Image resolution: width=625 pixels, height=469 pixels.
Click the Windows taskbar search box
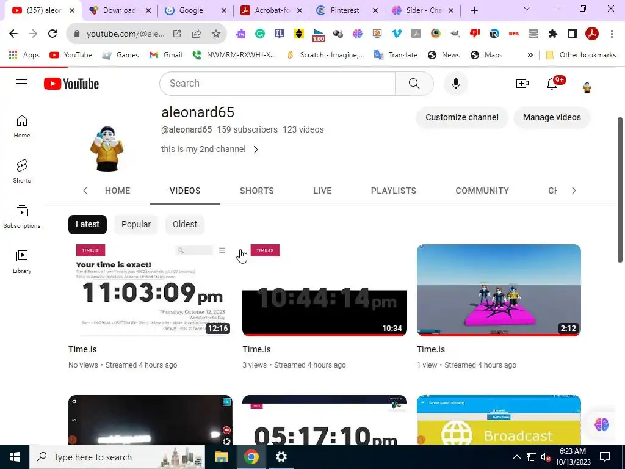click(x=117, y=457)
